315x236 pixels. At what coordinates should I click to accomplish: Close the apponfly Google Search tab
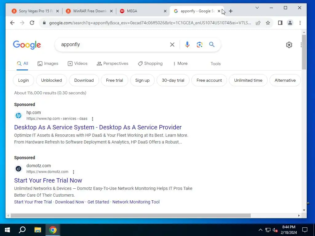(x=219, y=11)
